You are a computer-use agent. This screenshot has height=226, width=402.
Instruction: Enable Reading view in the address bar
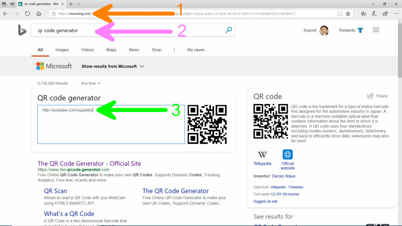click(x=340, y=13)
